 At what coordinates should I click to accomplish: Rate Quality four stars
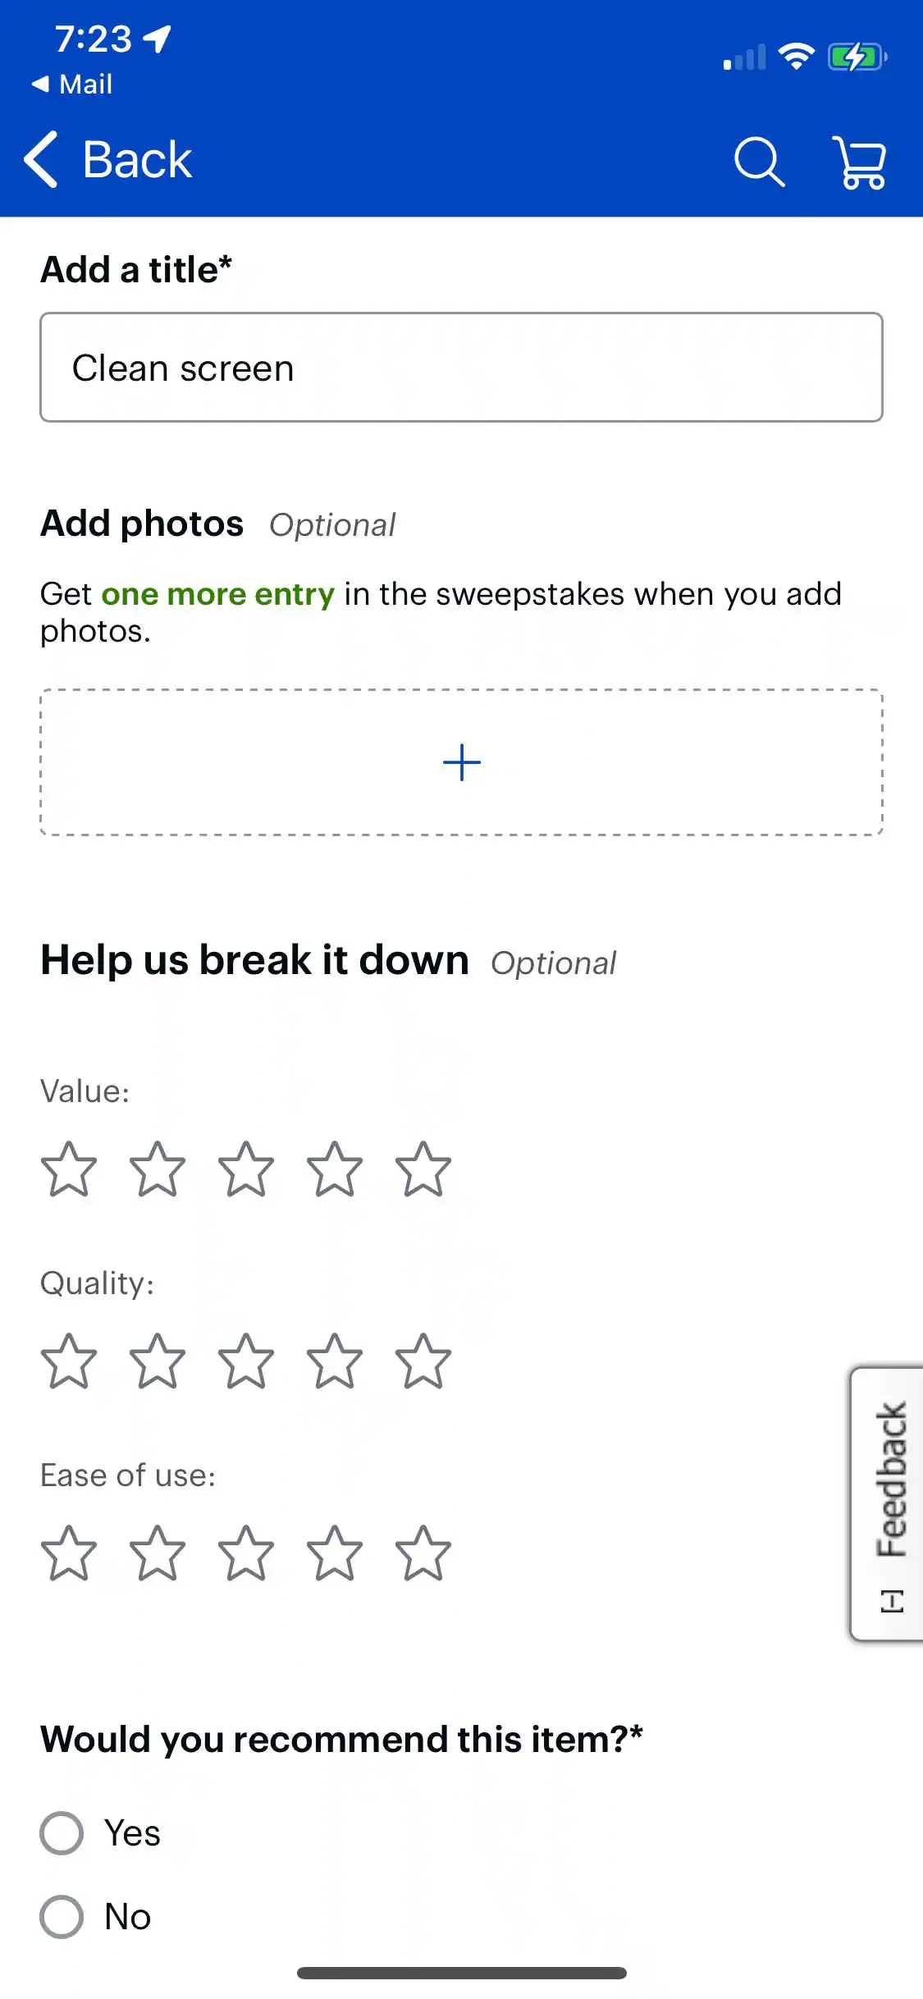(x=335, y=1361)
